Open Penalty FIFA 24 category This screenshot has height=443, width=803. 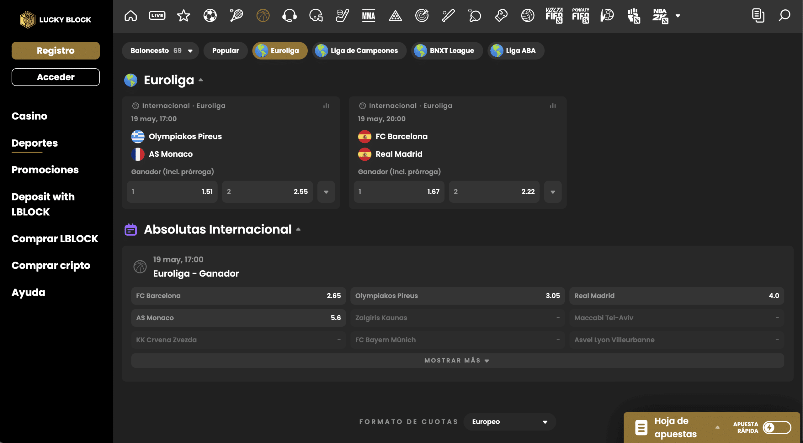click(581, 15)
